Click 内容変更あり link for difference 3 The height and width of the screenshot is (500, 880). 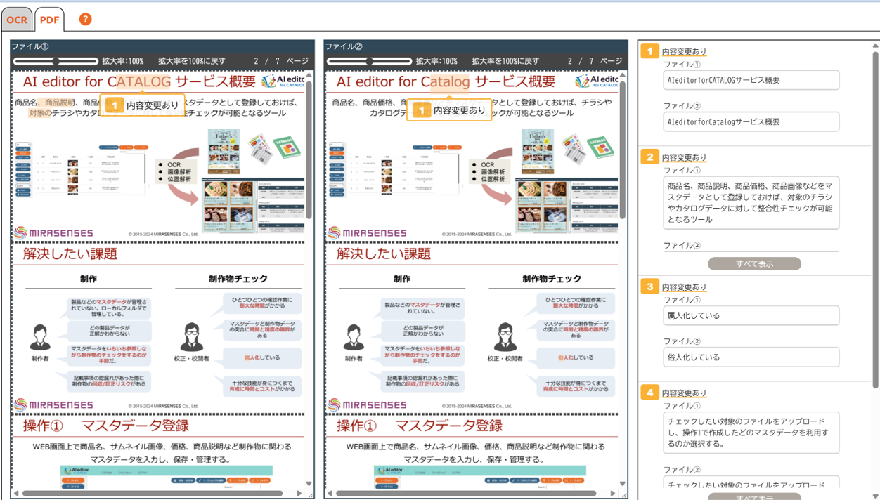point(684,287)
